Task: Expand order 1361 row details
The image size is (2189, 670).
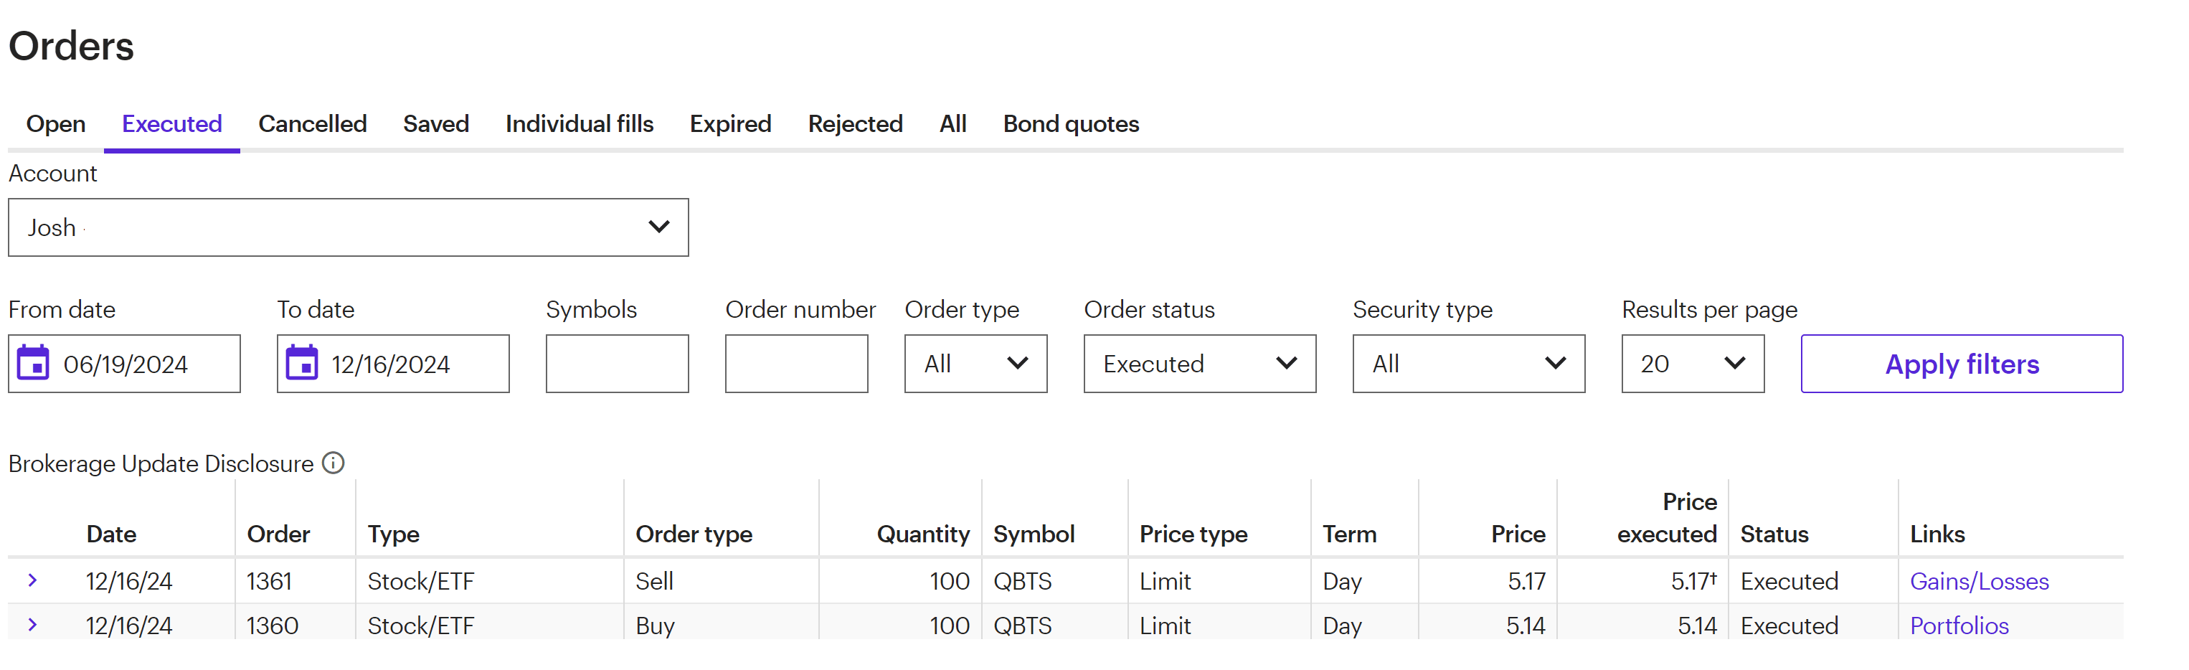Action: point(32,580)
